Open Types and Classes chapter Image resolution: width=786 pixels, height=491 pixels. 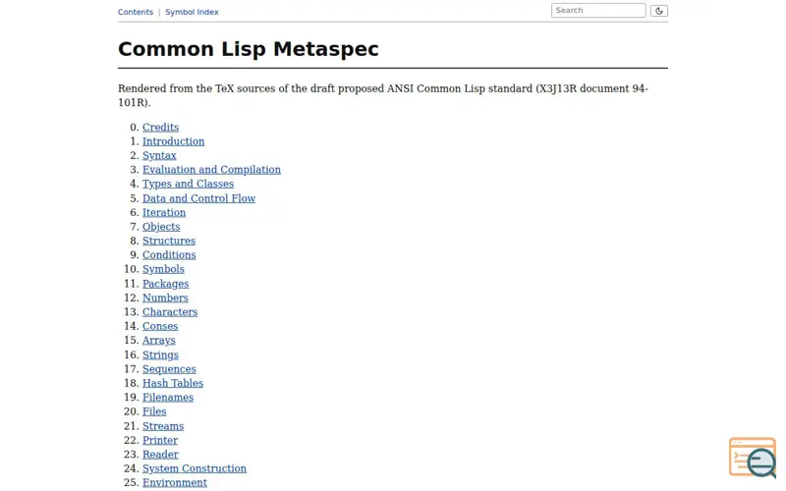coord(188,184)
